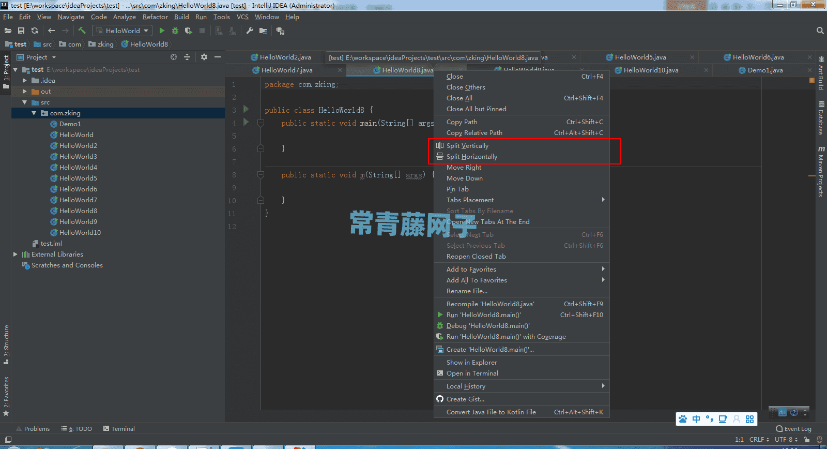Expand the out folder node
827x449 pixels.
[x=24, y=92]
